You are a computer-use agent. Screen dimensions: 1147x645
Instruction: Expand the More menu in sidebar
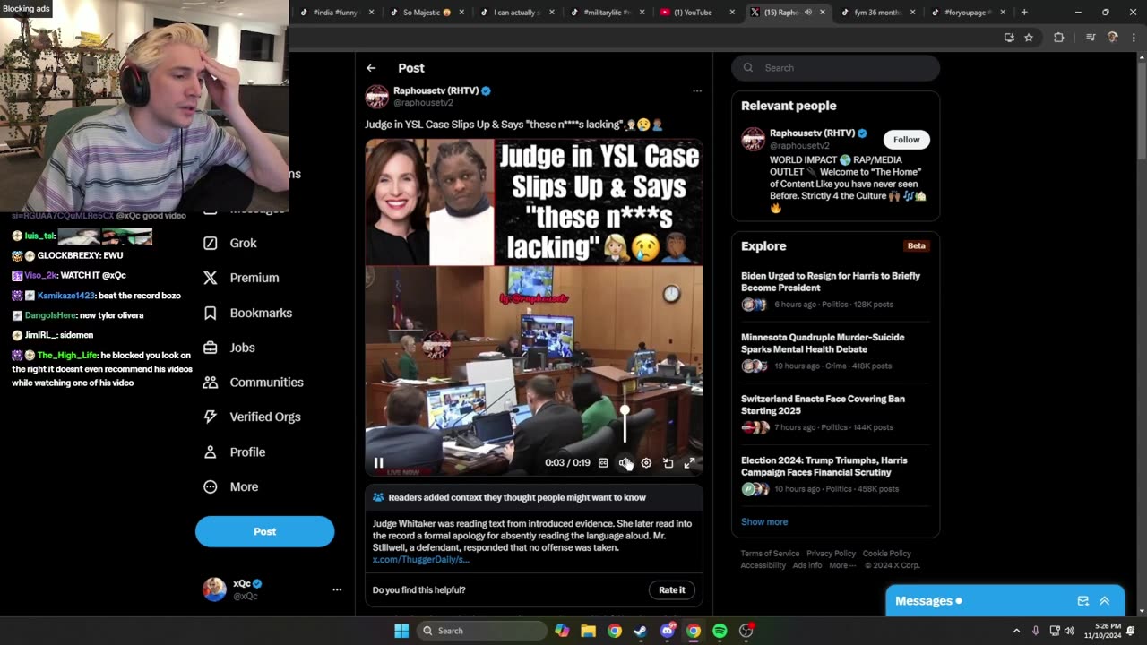pyautogui.click(x=231, y=486)
